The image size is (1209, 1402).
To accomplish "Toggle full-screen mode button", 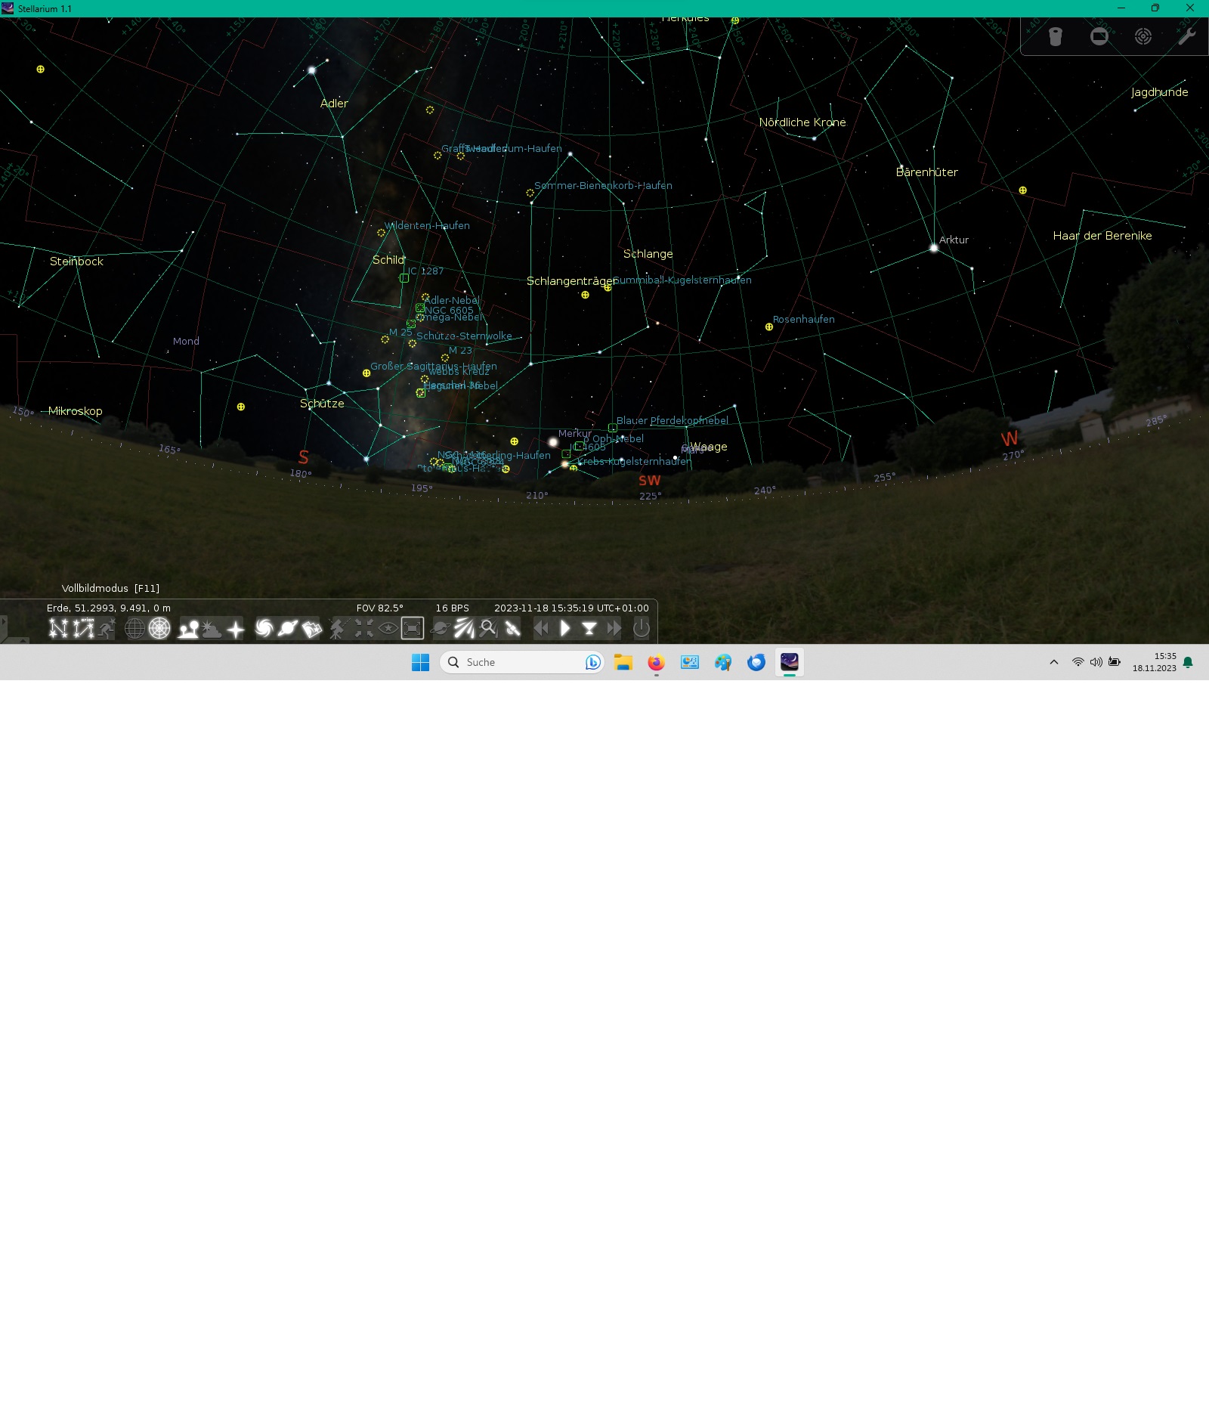I will point(413,628).
